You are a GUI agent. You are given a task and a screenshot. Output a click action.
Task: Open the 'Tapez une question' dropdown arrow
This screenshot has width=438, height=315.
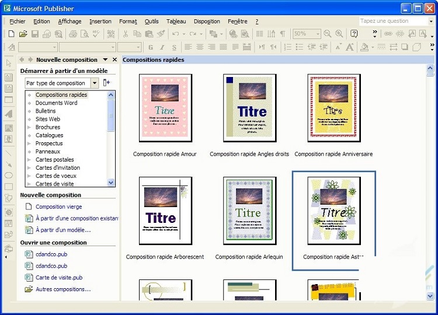point(431,21)
